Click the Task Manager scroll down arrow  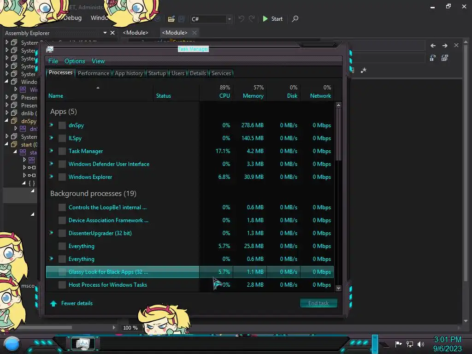(339, 288)
